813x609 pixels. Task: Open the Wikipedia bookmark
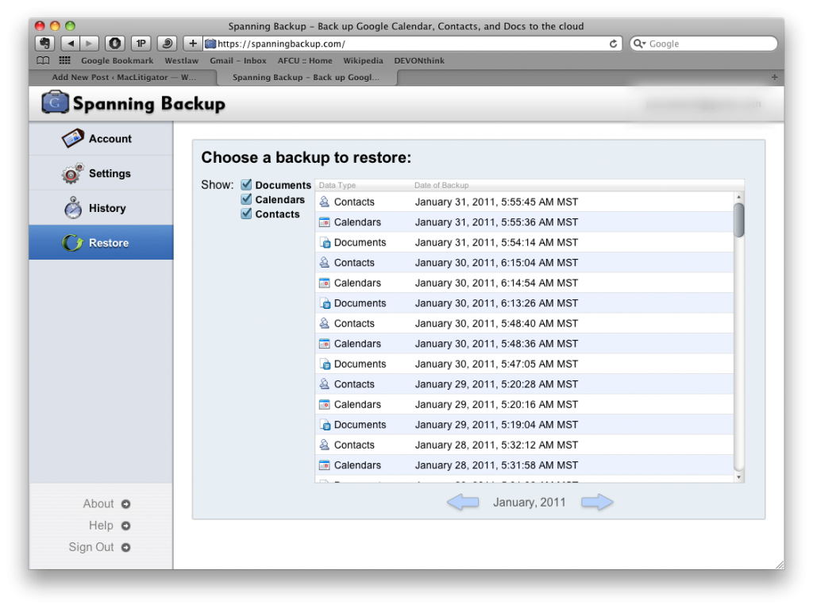point(363,60)
